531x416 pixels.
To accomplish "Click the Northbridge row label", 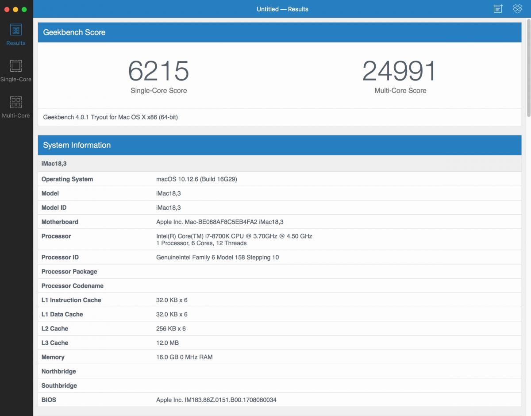I will [59, 371].
